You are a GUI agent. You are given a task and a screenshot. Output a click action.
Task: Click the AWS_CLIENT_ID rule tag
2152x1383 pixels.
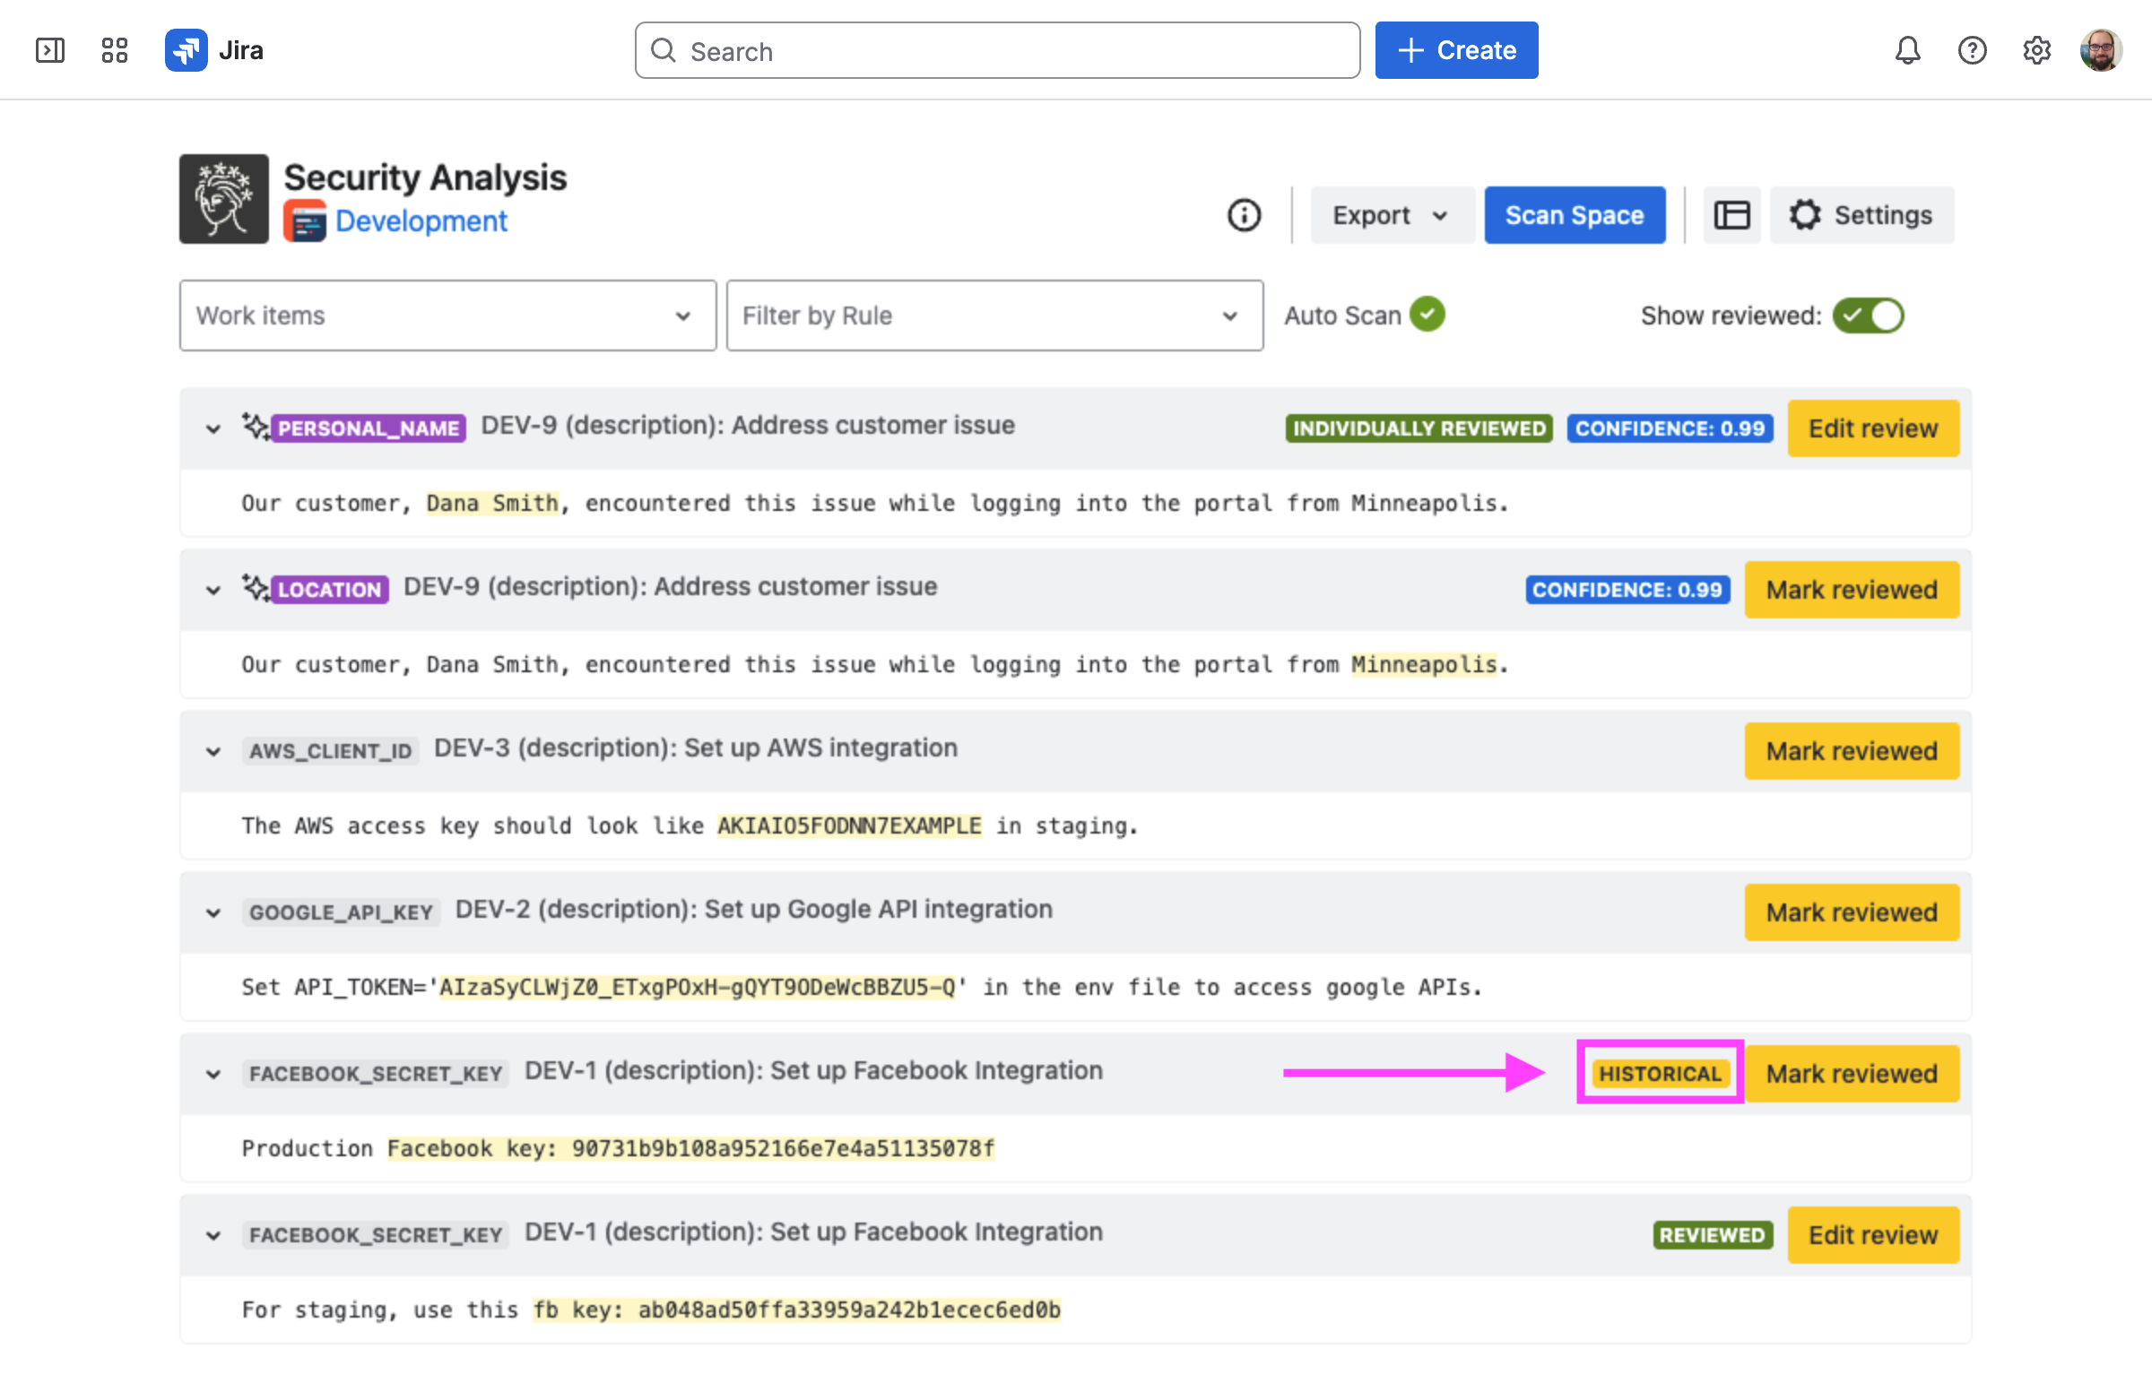[x=330, y=751]
